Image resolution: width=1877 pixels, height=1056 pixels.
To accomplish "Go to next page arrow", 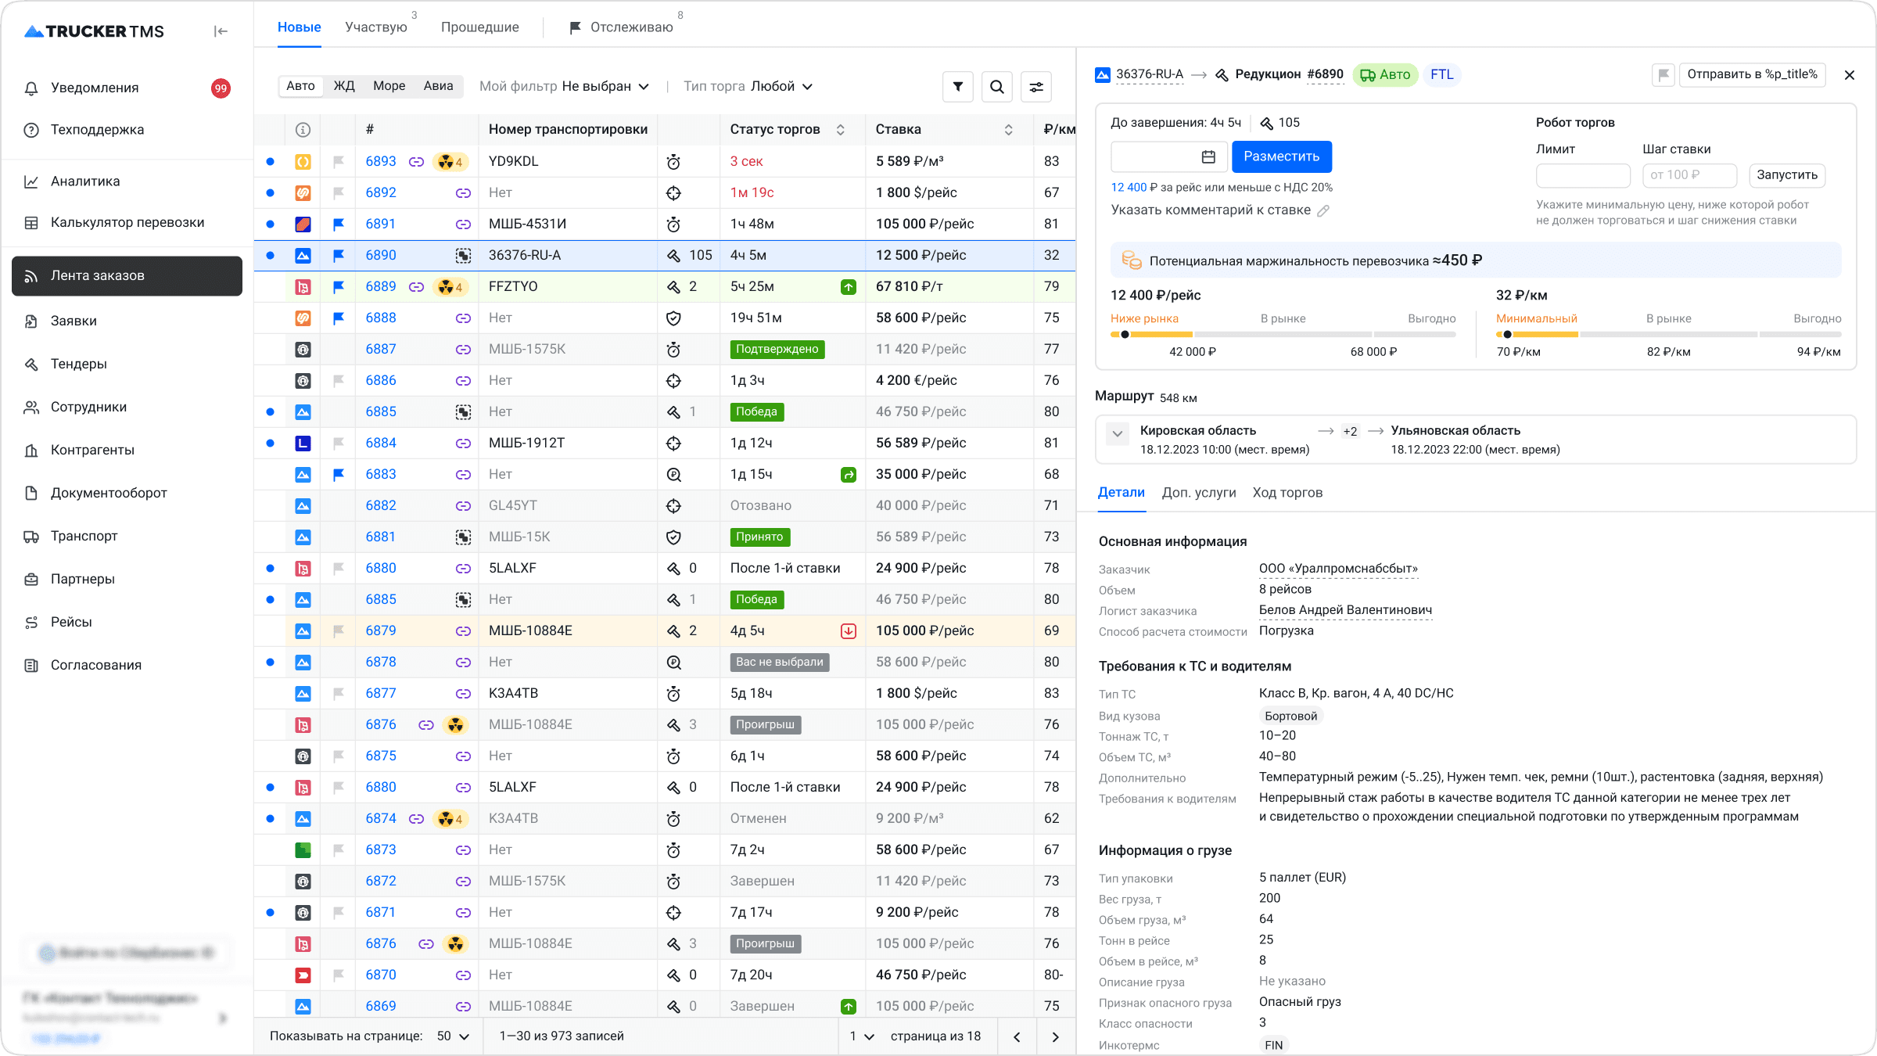I will pos(1055,1036).
